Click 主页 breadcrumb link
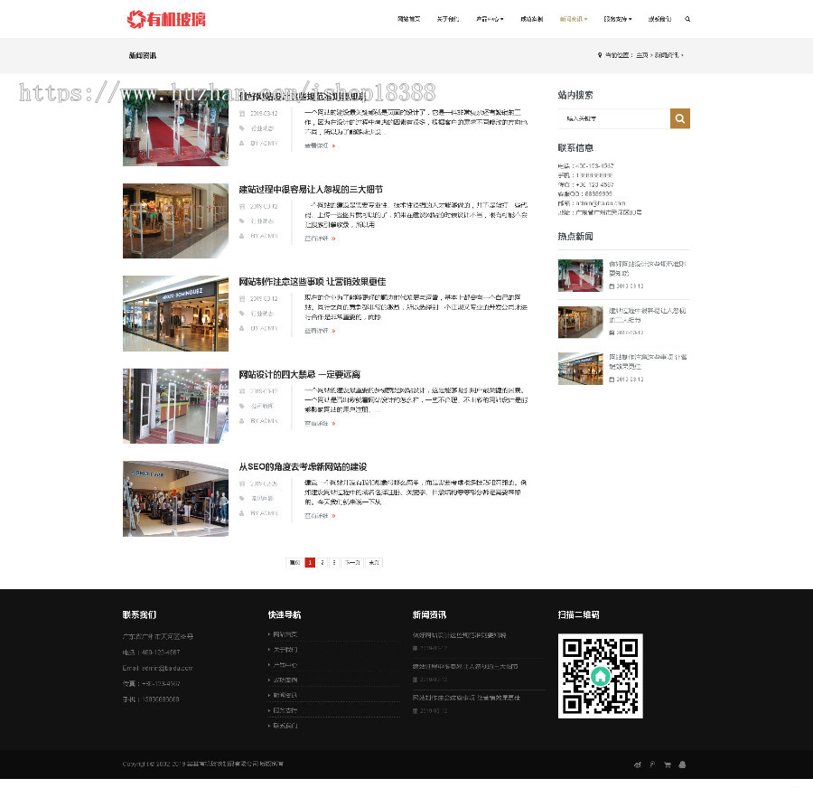Screen dimensions: 813x788 coord(642,55)
